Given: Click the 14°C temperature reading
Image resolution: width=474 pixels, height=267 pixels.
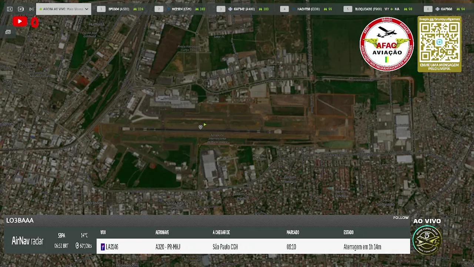Looking at the screenshot, I should pyautogui.click(x=84, y=235).
